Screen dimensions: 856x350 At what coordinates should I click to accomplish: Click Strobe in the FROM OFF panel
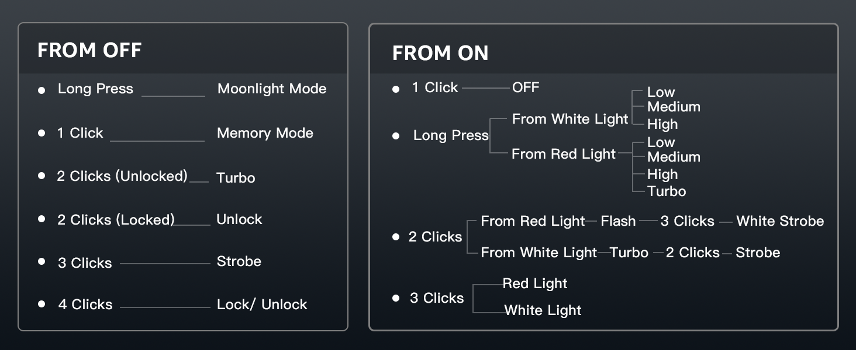[x=239, y=261]
